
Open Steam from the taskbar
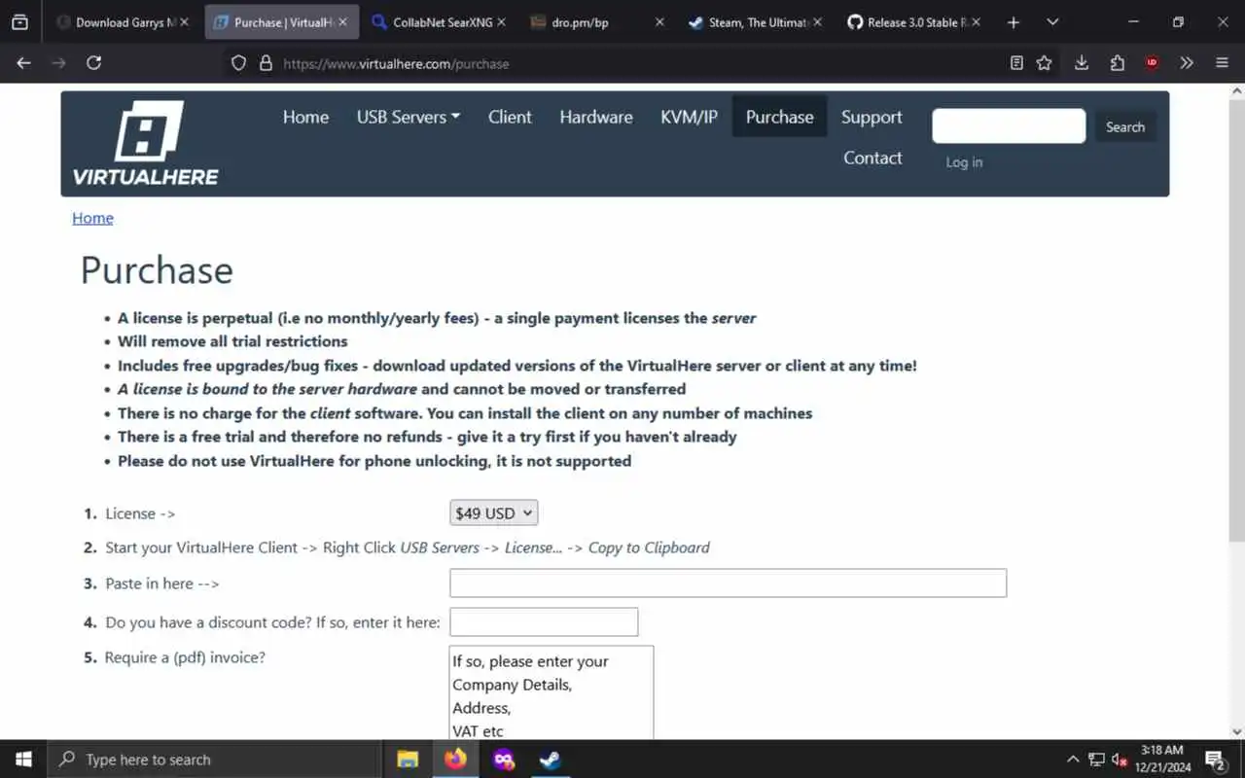551,760
